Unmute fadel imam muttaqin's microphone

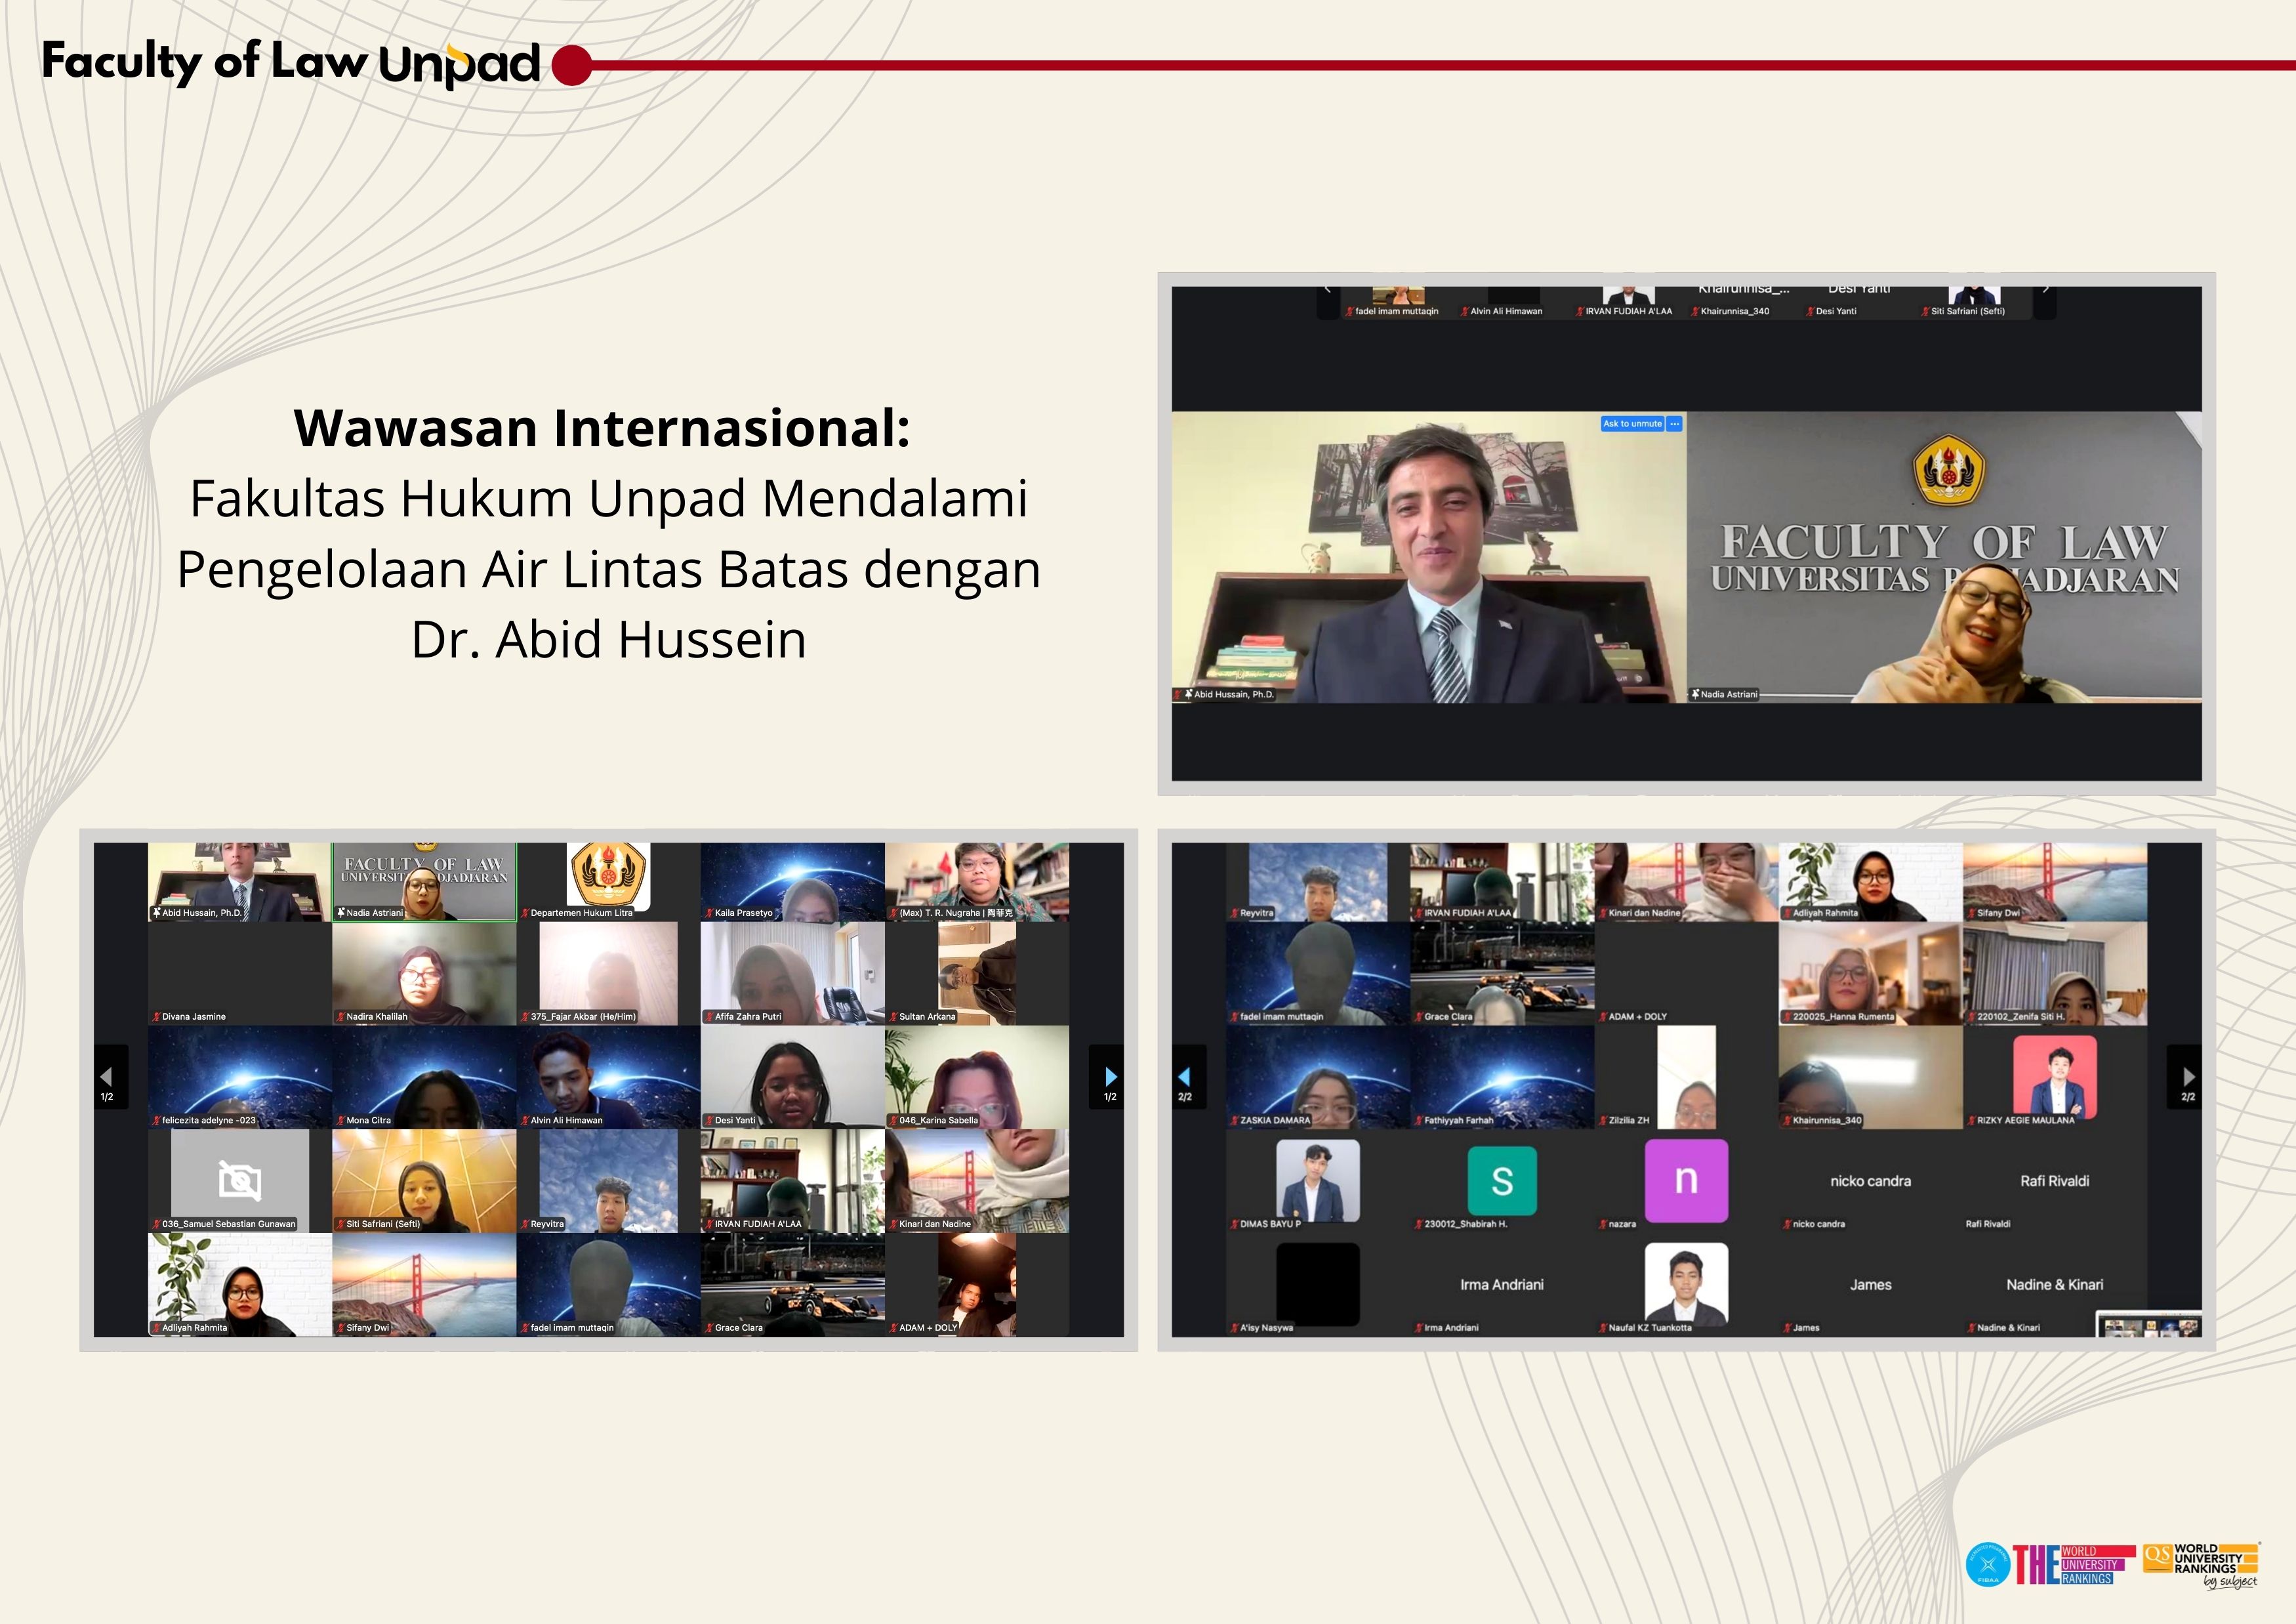[x=1349, y=312]
